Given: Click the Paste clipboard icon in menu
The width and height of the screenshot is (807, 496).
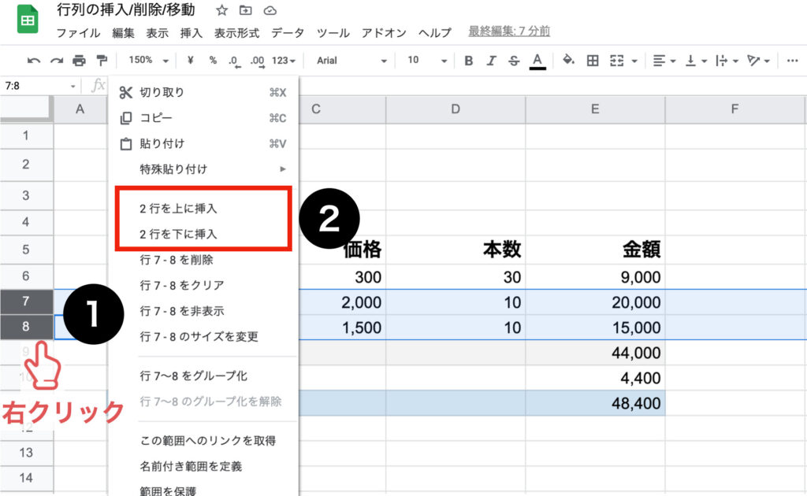Looking at the screenshot, I should click(125, 144).
